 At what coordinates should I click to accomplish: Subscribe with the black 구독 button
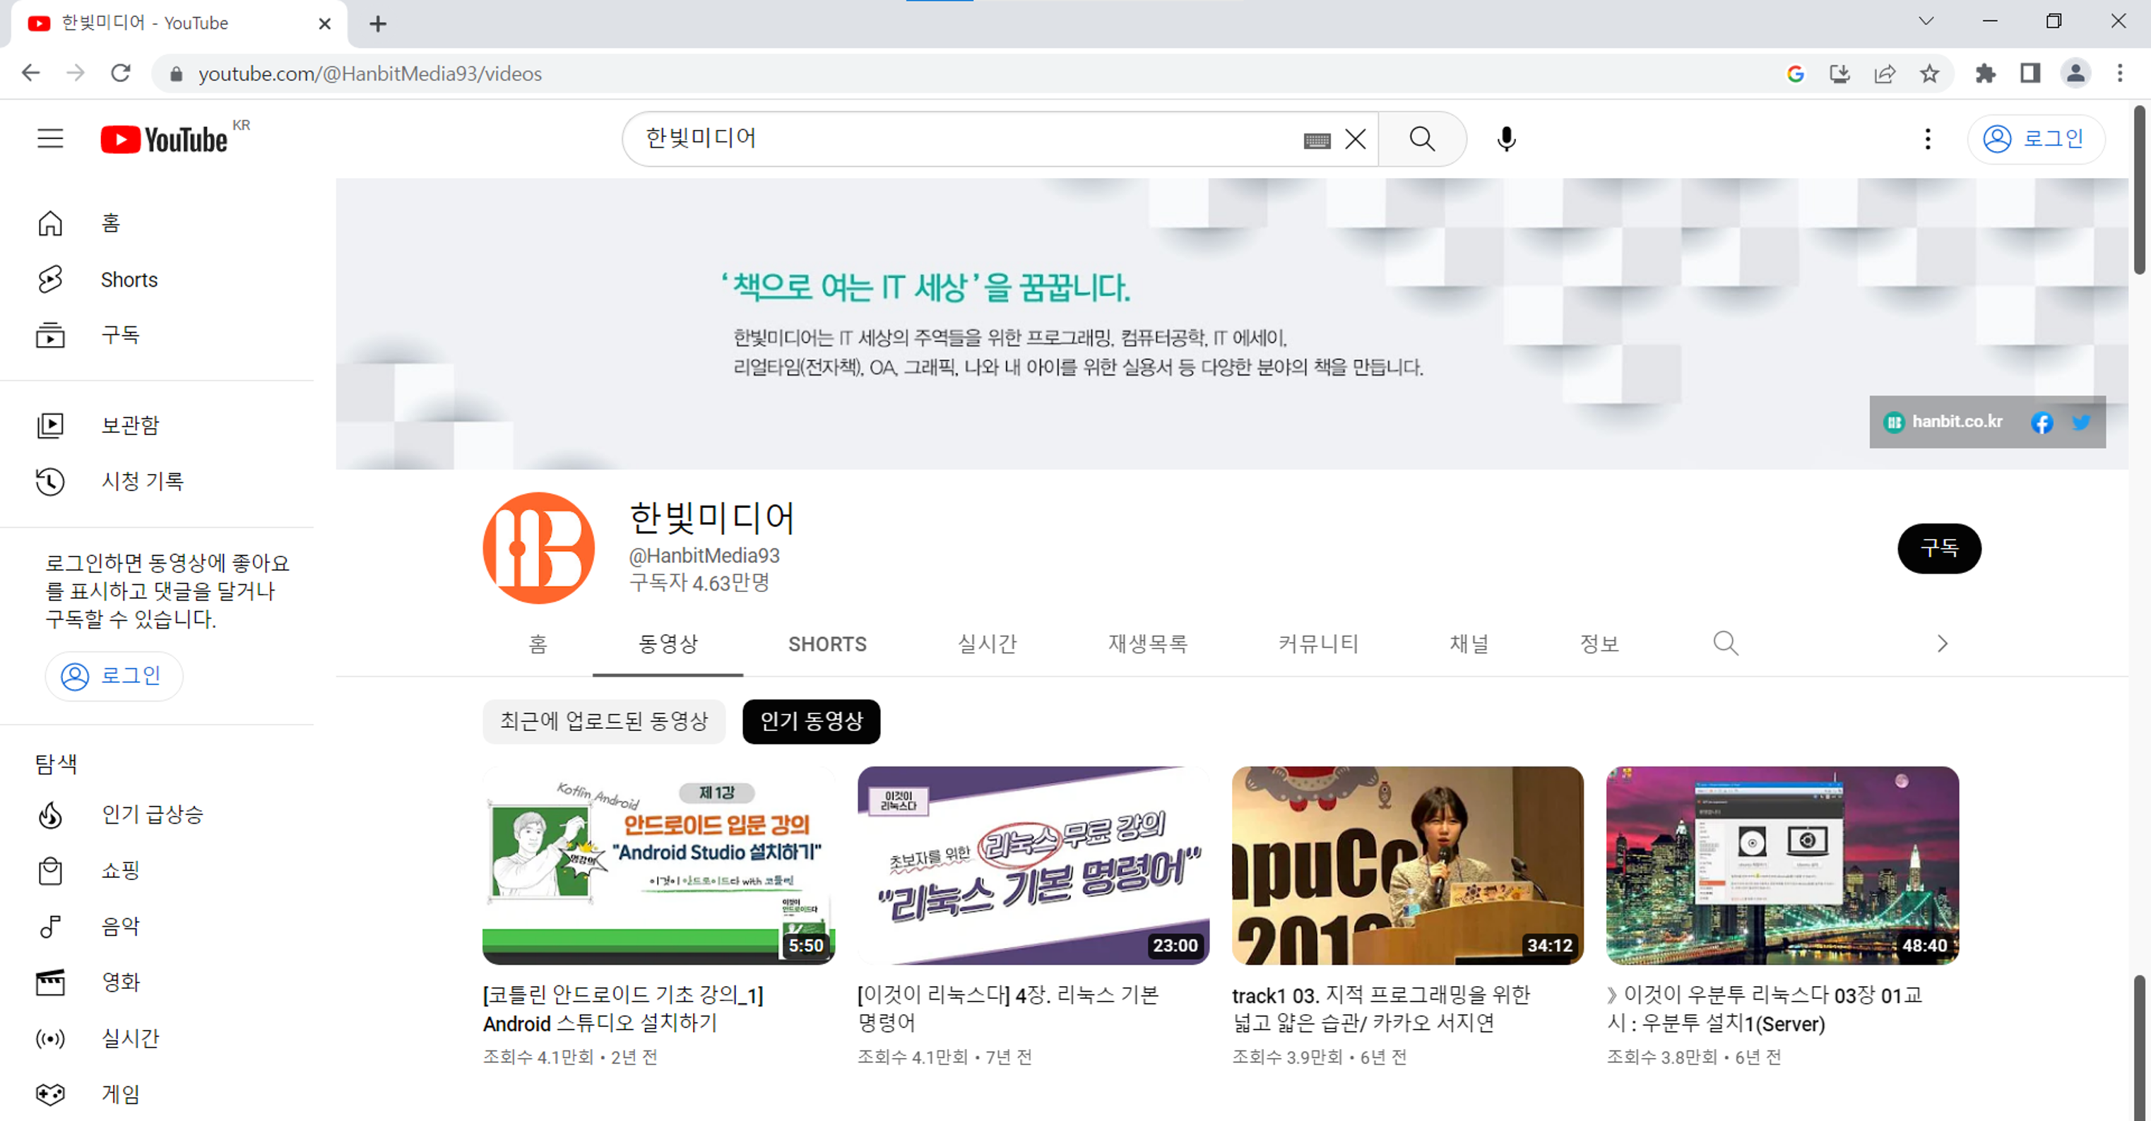pyautogui.click(x=1939, y=548)
